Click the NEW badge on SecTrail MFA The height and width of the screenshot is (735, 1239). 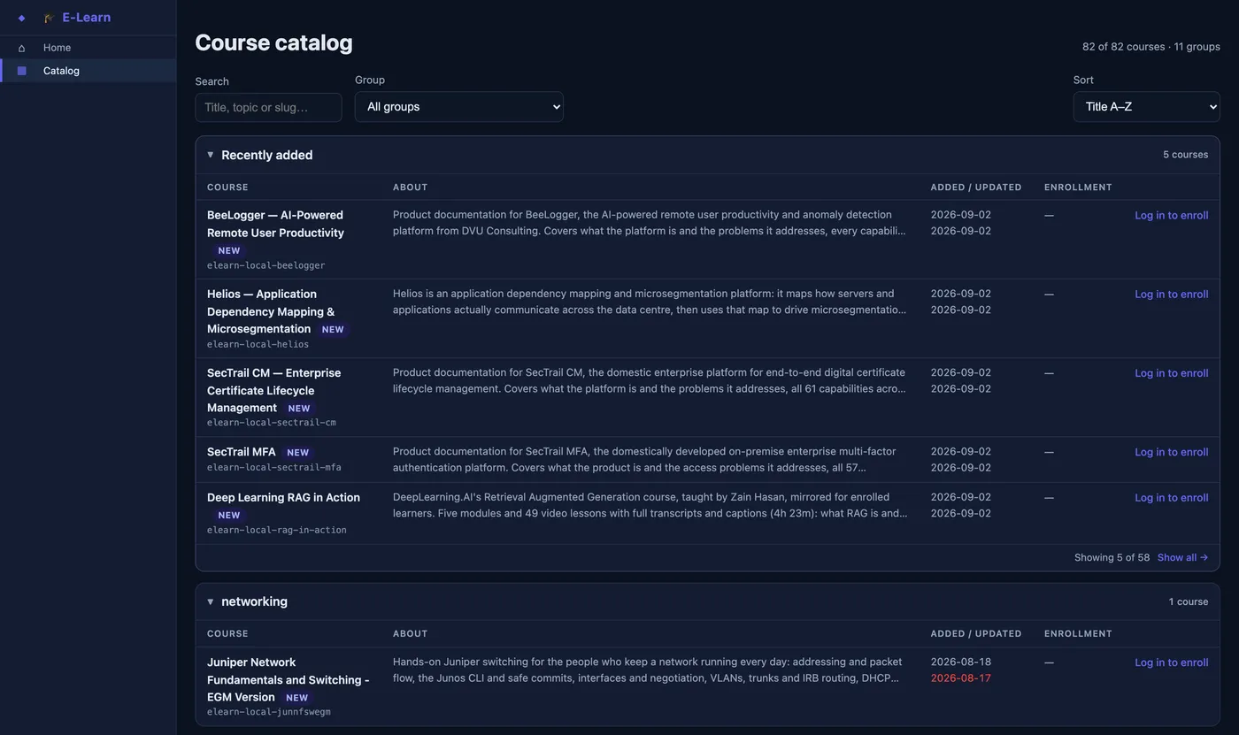click(298, 453)
